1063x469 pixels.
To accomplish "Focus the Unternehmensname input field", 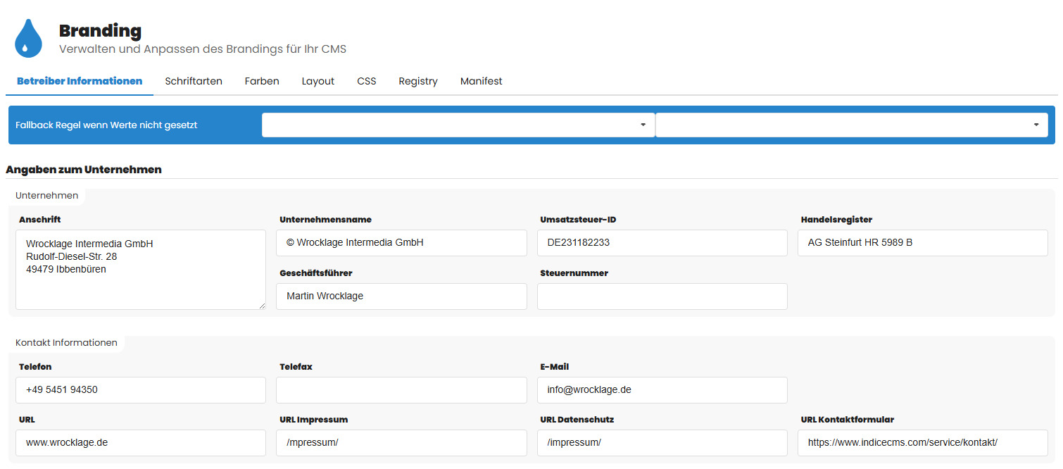I will click(401, 243).
